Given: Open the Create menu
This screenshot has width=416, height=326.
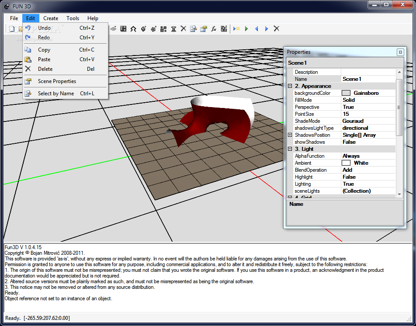Looking at the screenshot, I should pos(51,18).
